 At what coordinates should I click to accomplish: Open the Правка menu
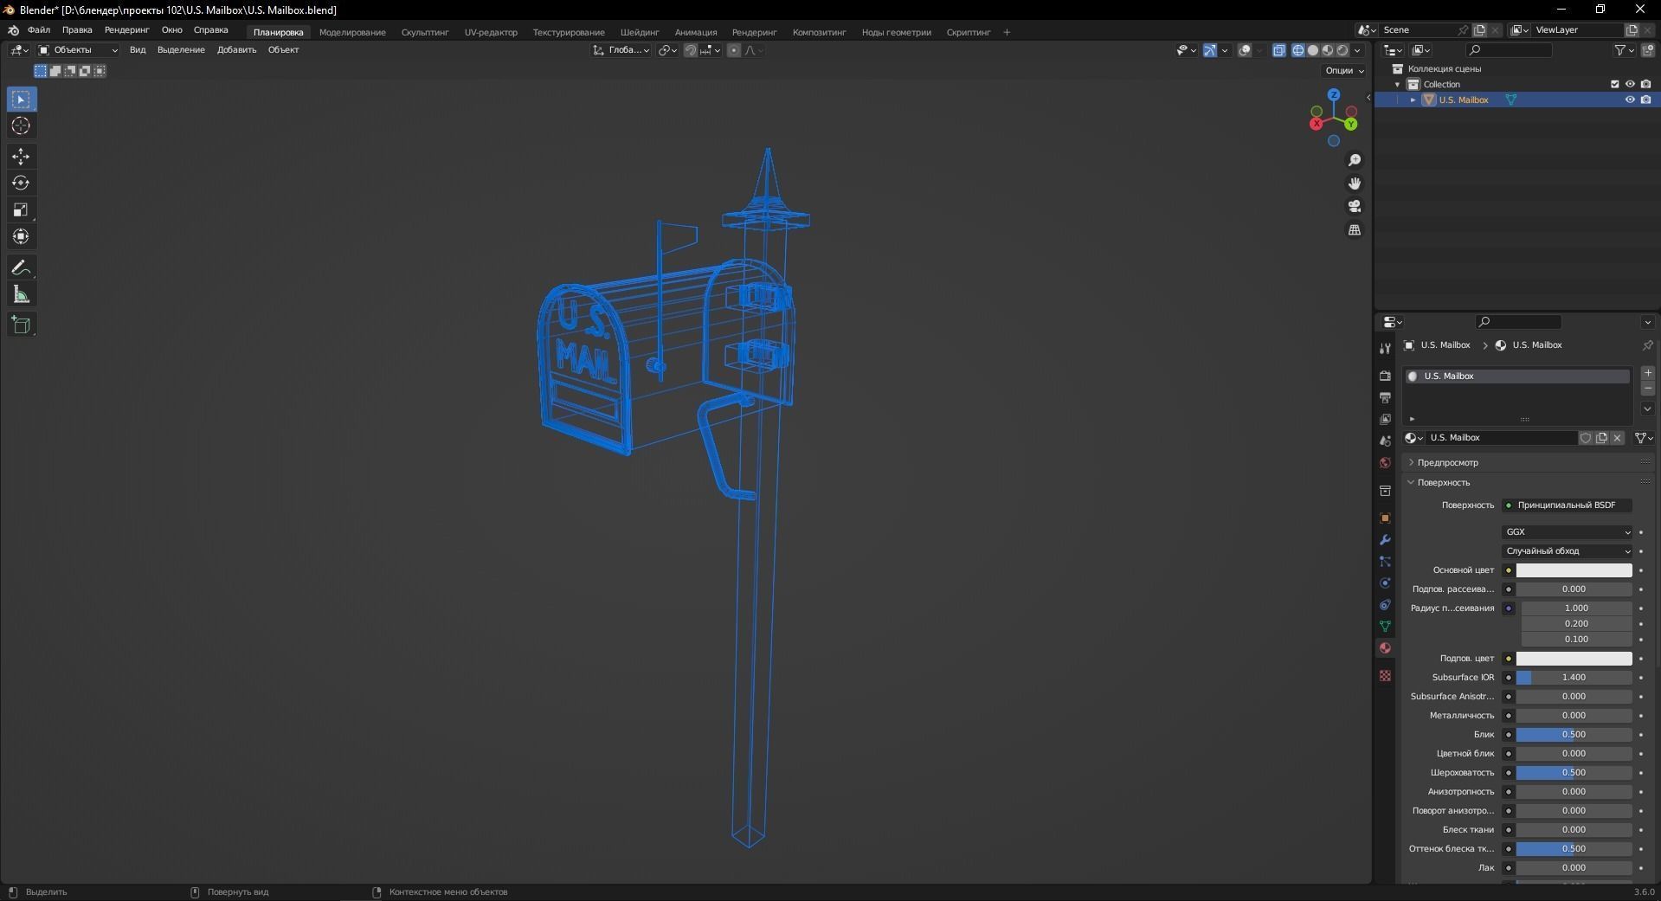click(x=77, y=30)
